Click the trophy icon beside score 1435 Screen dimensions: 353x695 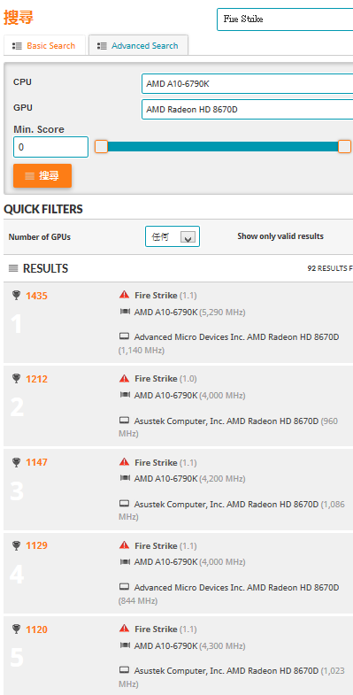pyautogui.click(x=17, y=295)
